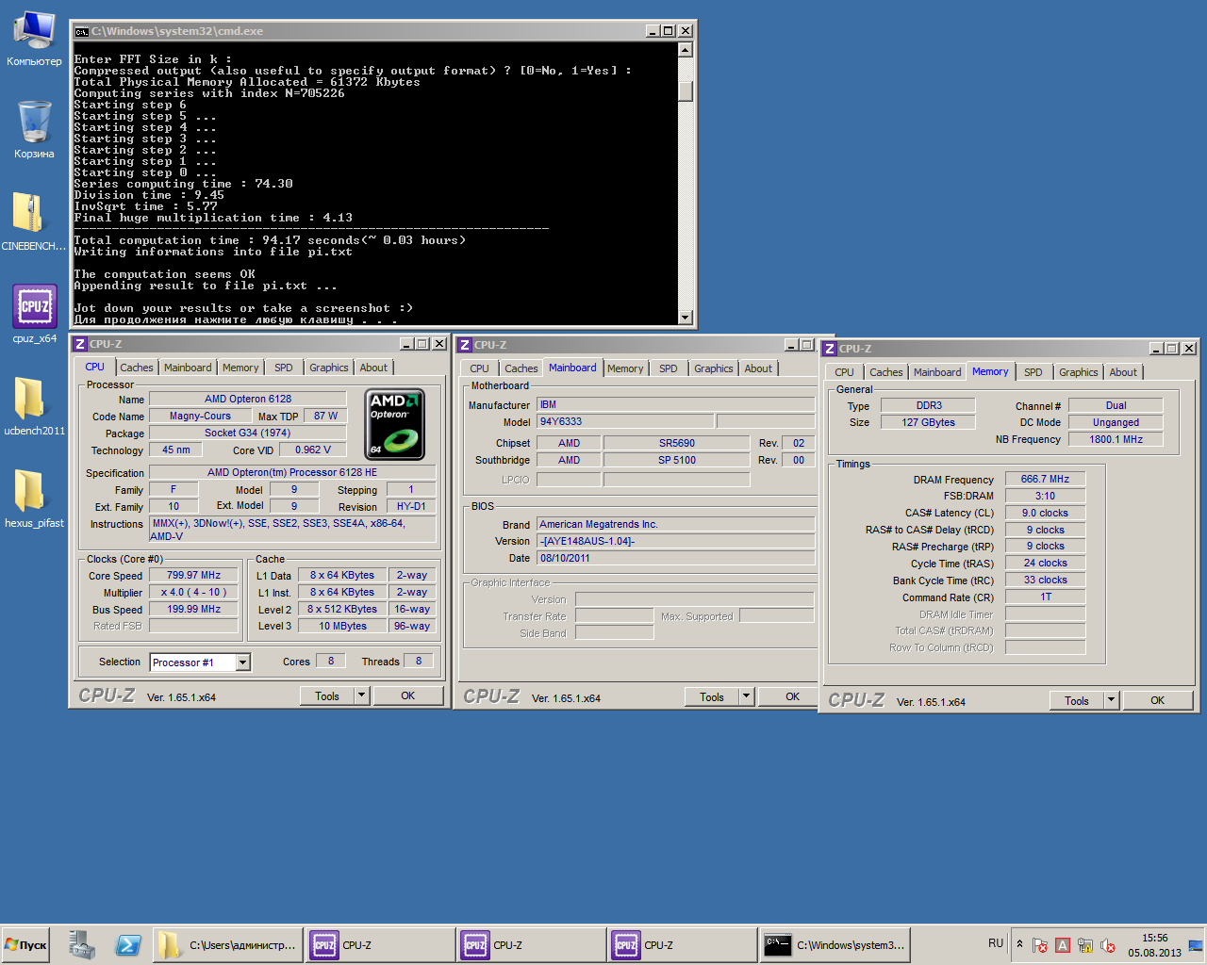The height and width of the screenshot is (965, 1207).
Task: Open SPD tab in the CPU tab window
Action: coord(284,368)
